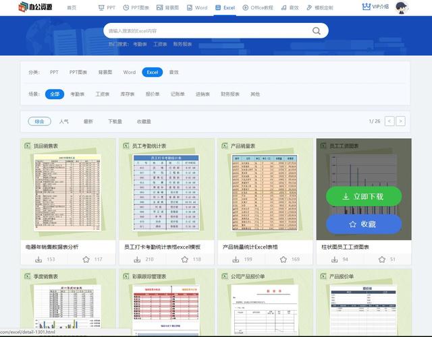Go to the next results page arrow
The image size is (432, 337).
400,121
